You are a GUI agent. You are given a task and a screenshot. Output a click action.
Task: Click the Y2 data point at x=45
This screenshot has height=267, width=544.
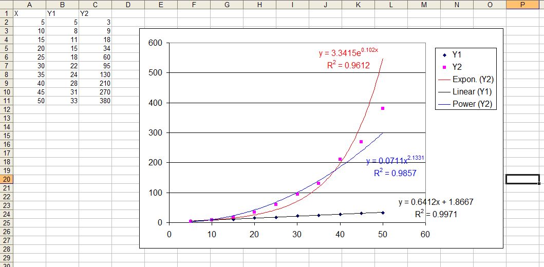click(x=361, y=142)
